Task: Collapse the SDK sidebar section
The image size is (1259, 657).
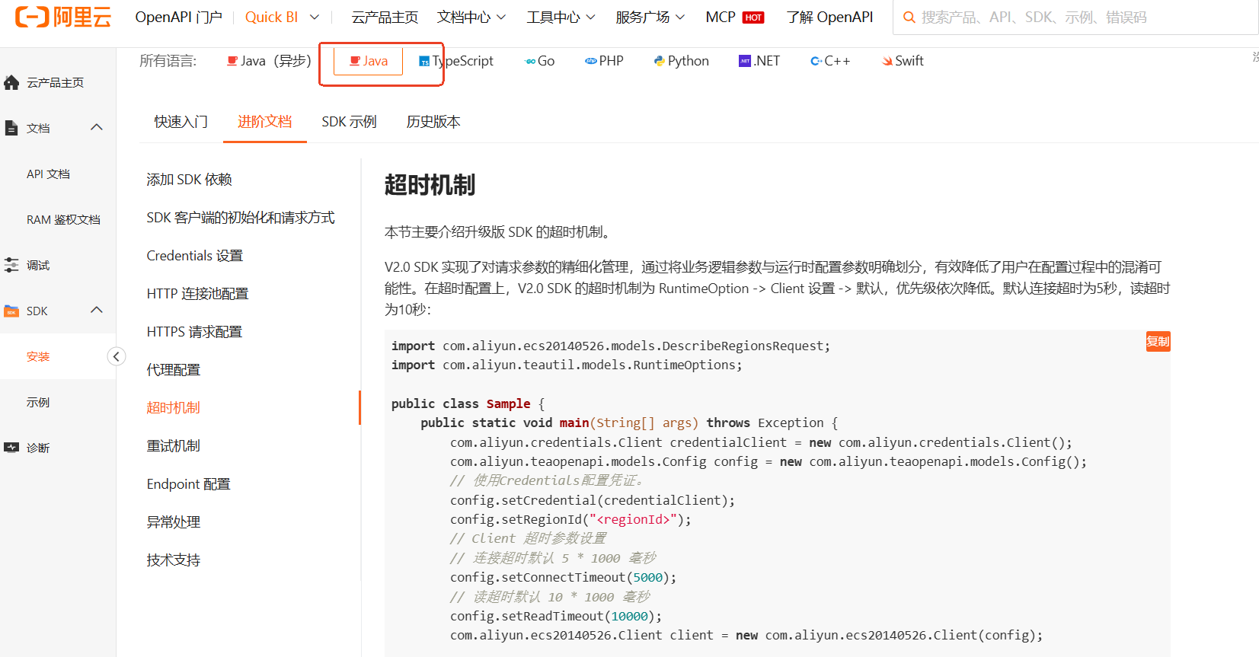Action: (97, 310)
